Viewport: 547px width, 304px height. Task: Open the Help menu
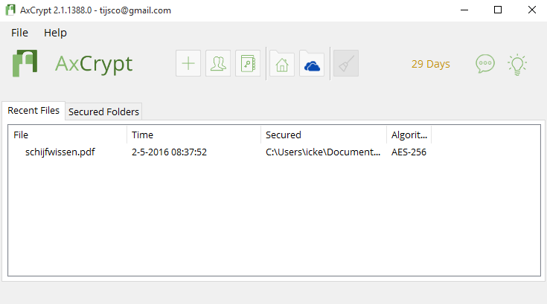pos(55,33)
